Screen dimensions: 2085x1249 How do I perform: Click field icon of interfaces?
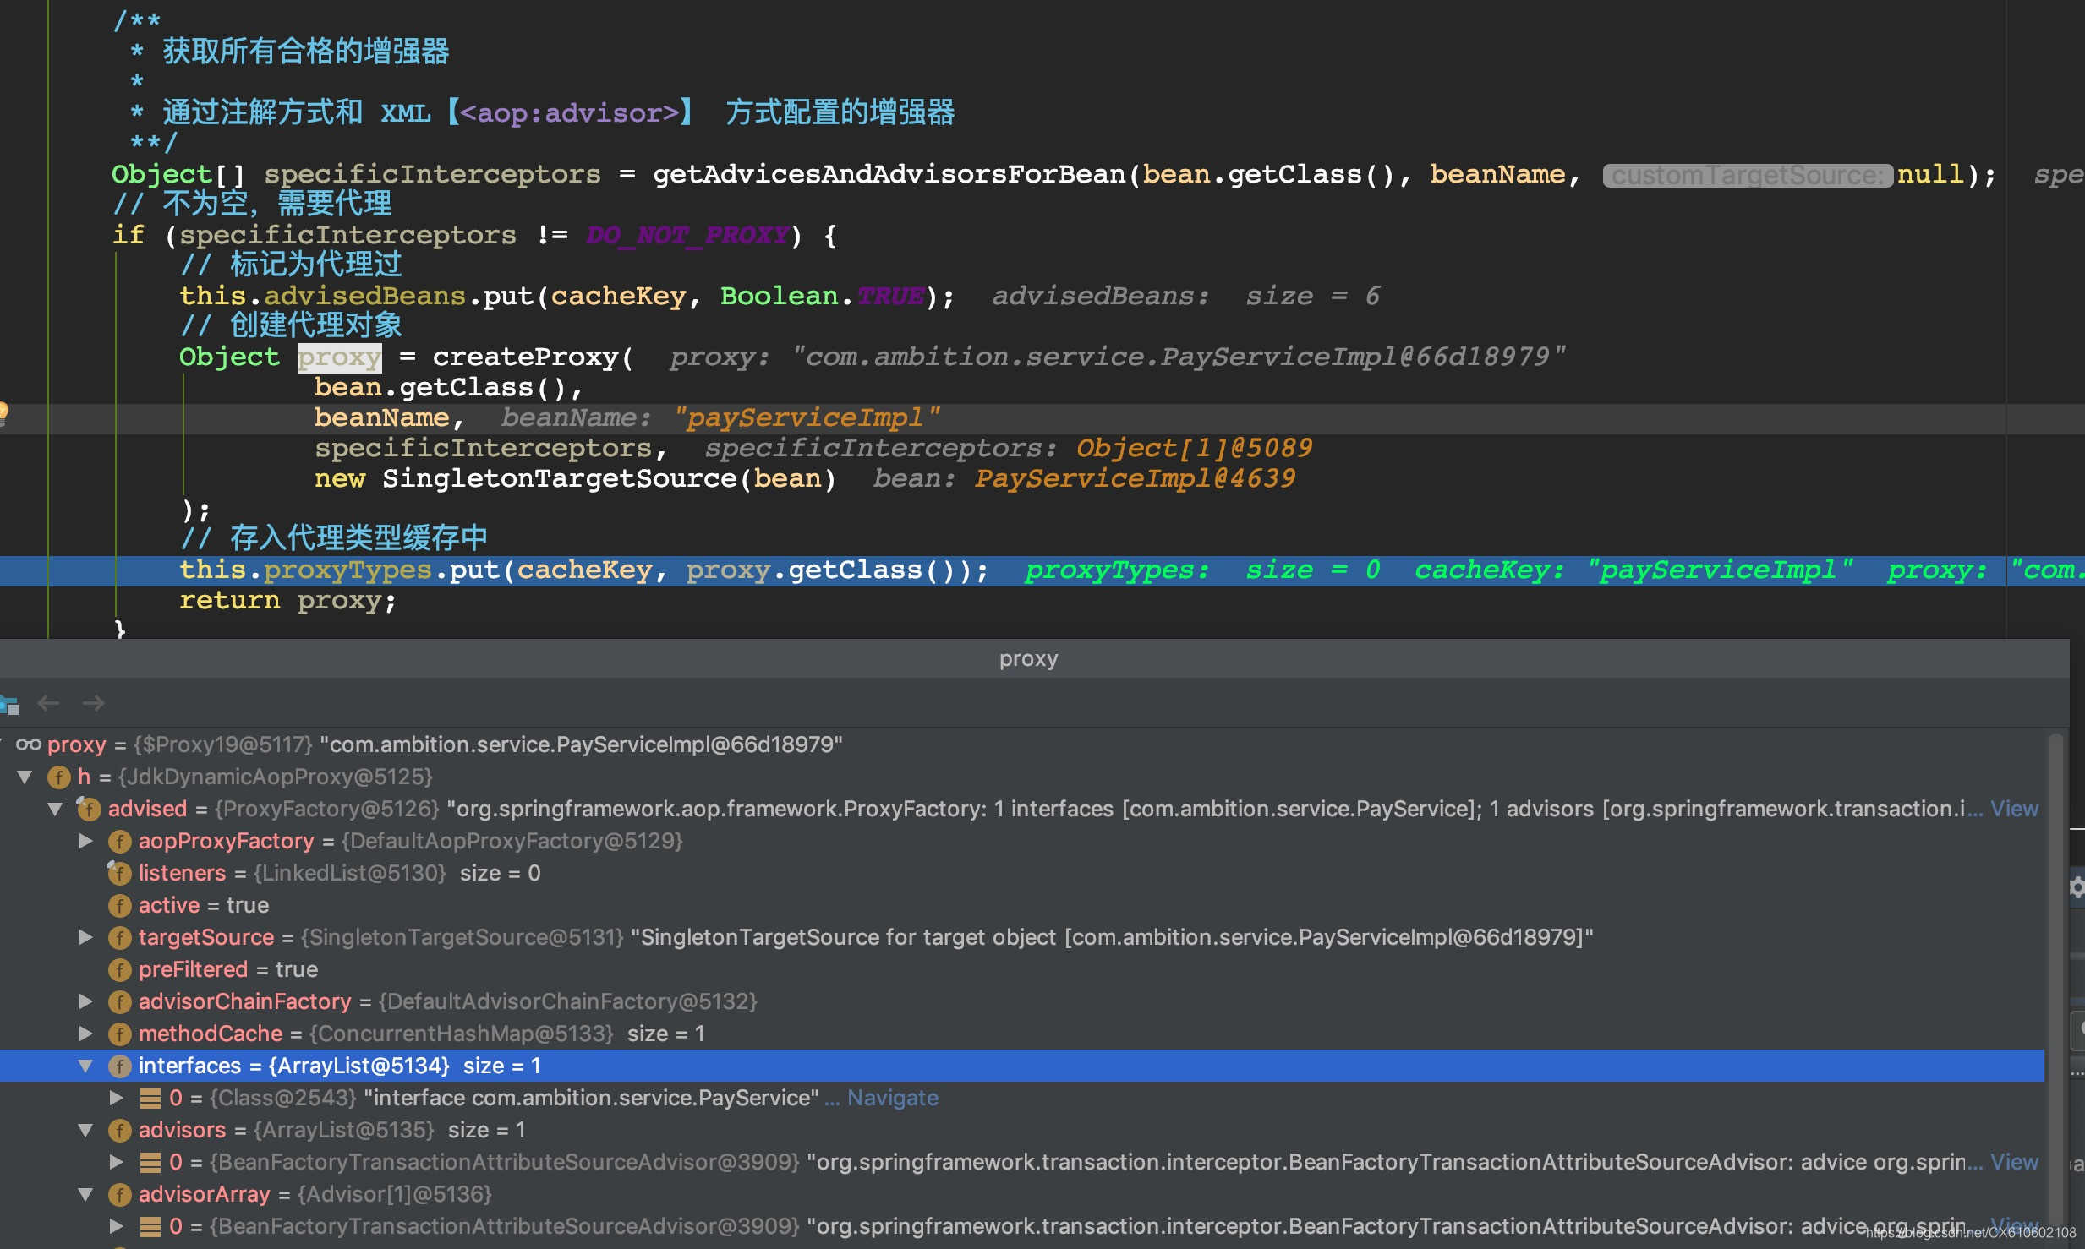[x=119, y=1066]
